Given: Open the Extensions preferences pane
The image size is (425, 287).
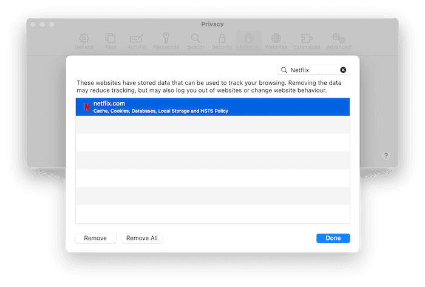Looking at the screenshot, I should tap(307, 41).
